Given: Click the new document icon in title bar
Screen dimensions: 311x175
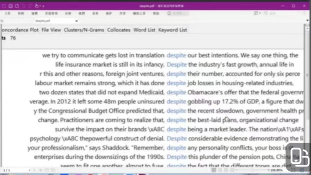Looking at the screenshot, I should (x=17, y=6).
